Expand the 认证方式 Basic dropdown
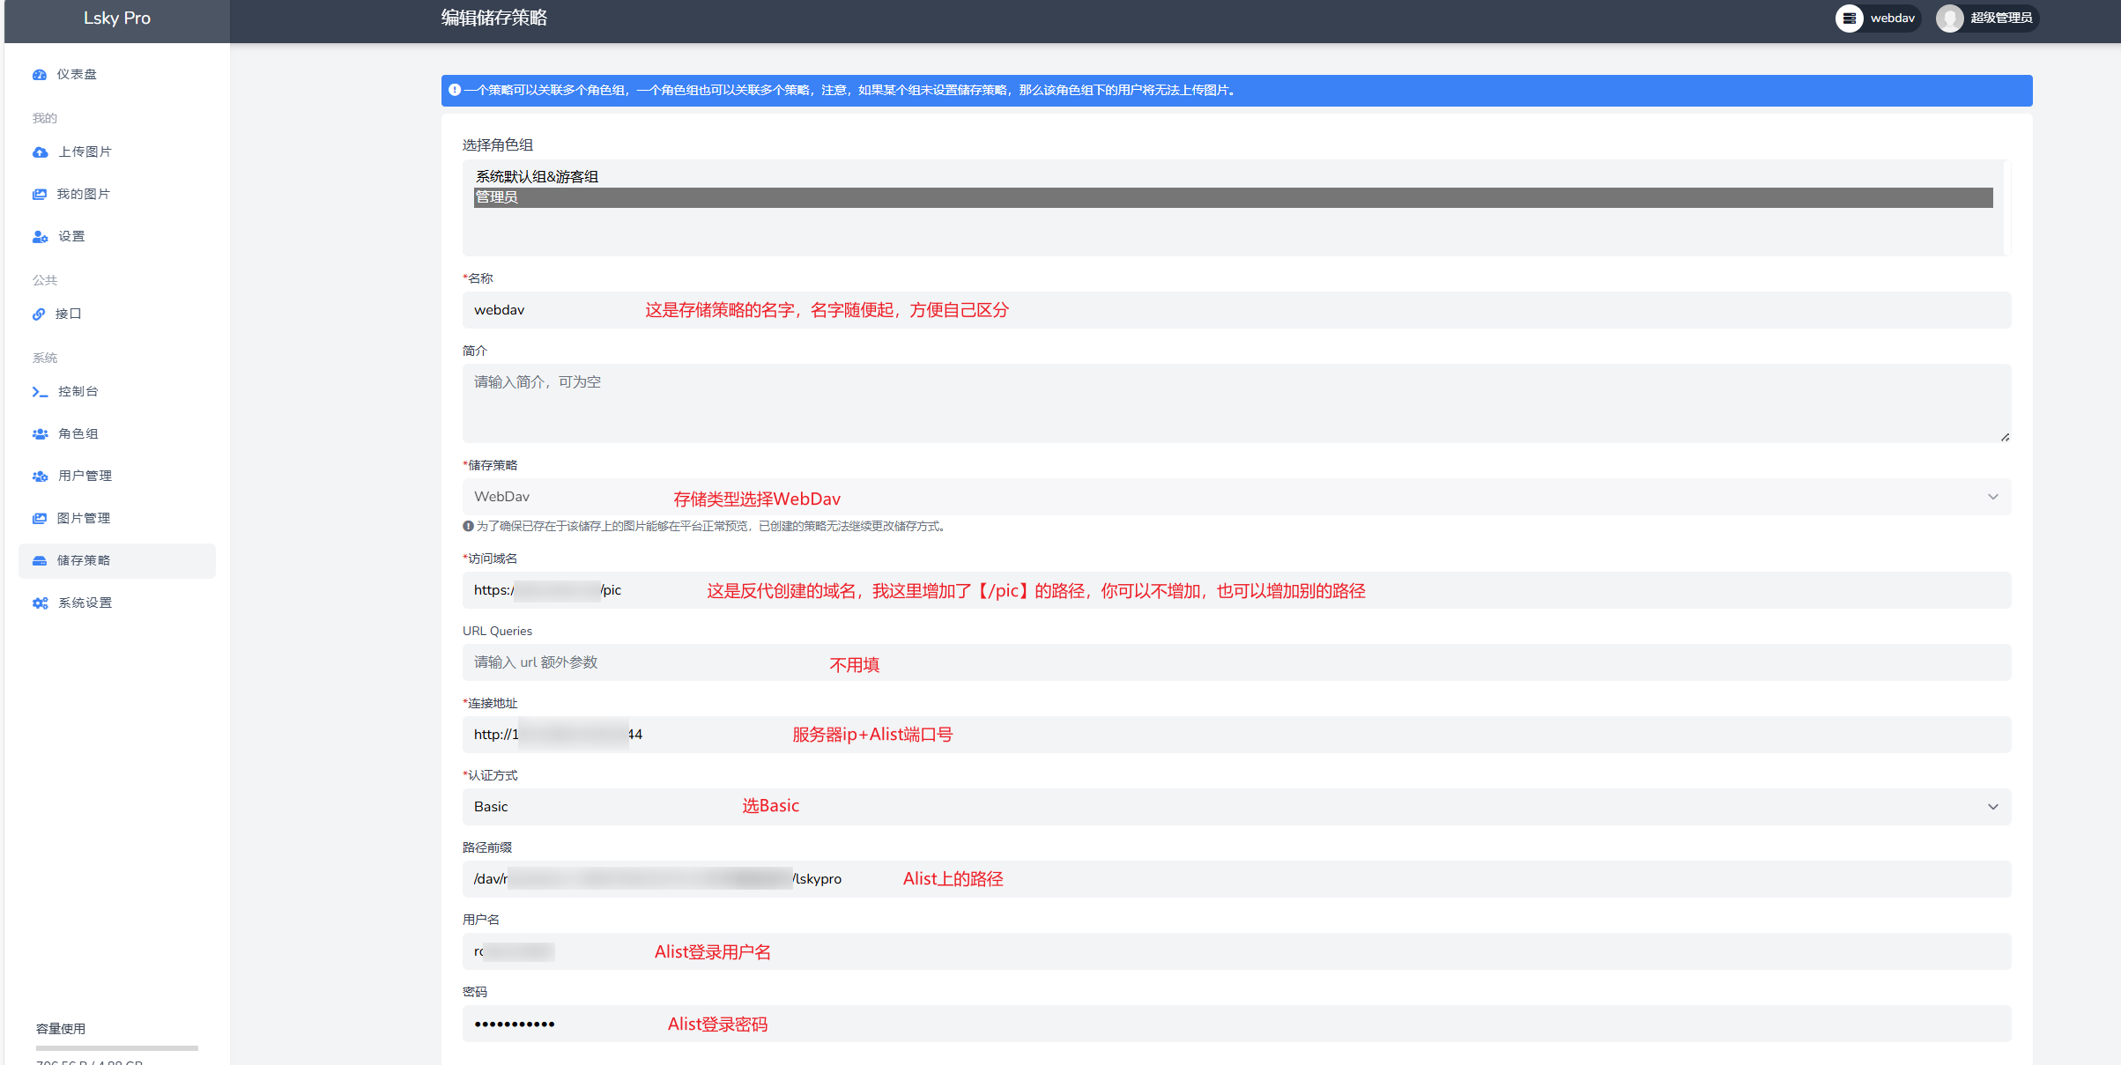 click(x=1235, y=807)
